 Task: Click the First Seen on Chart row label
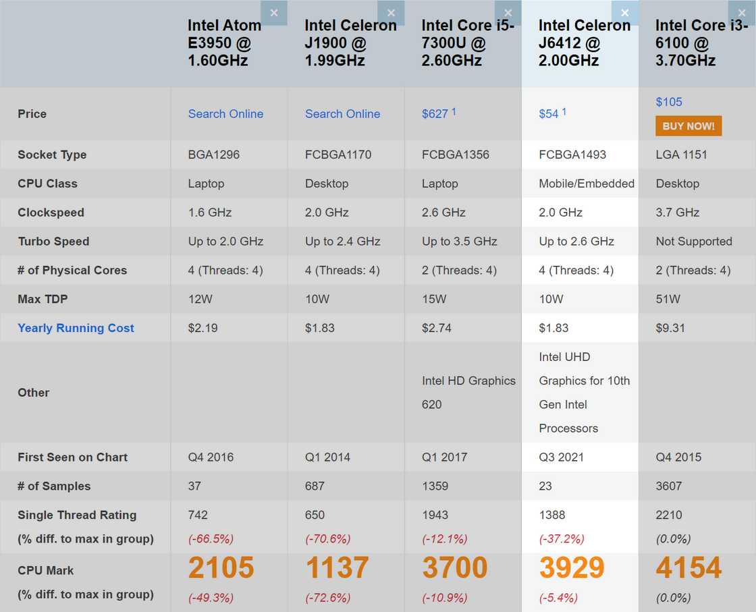tap(72, 457)
